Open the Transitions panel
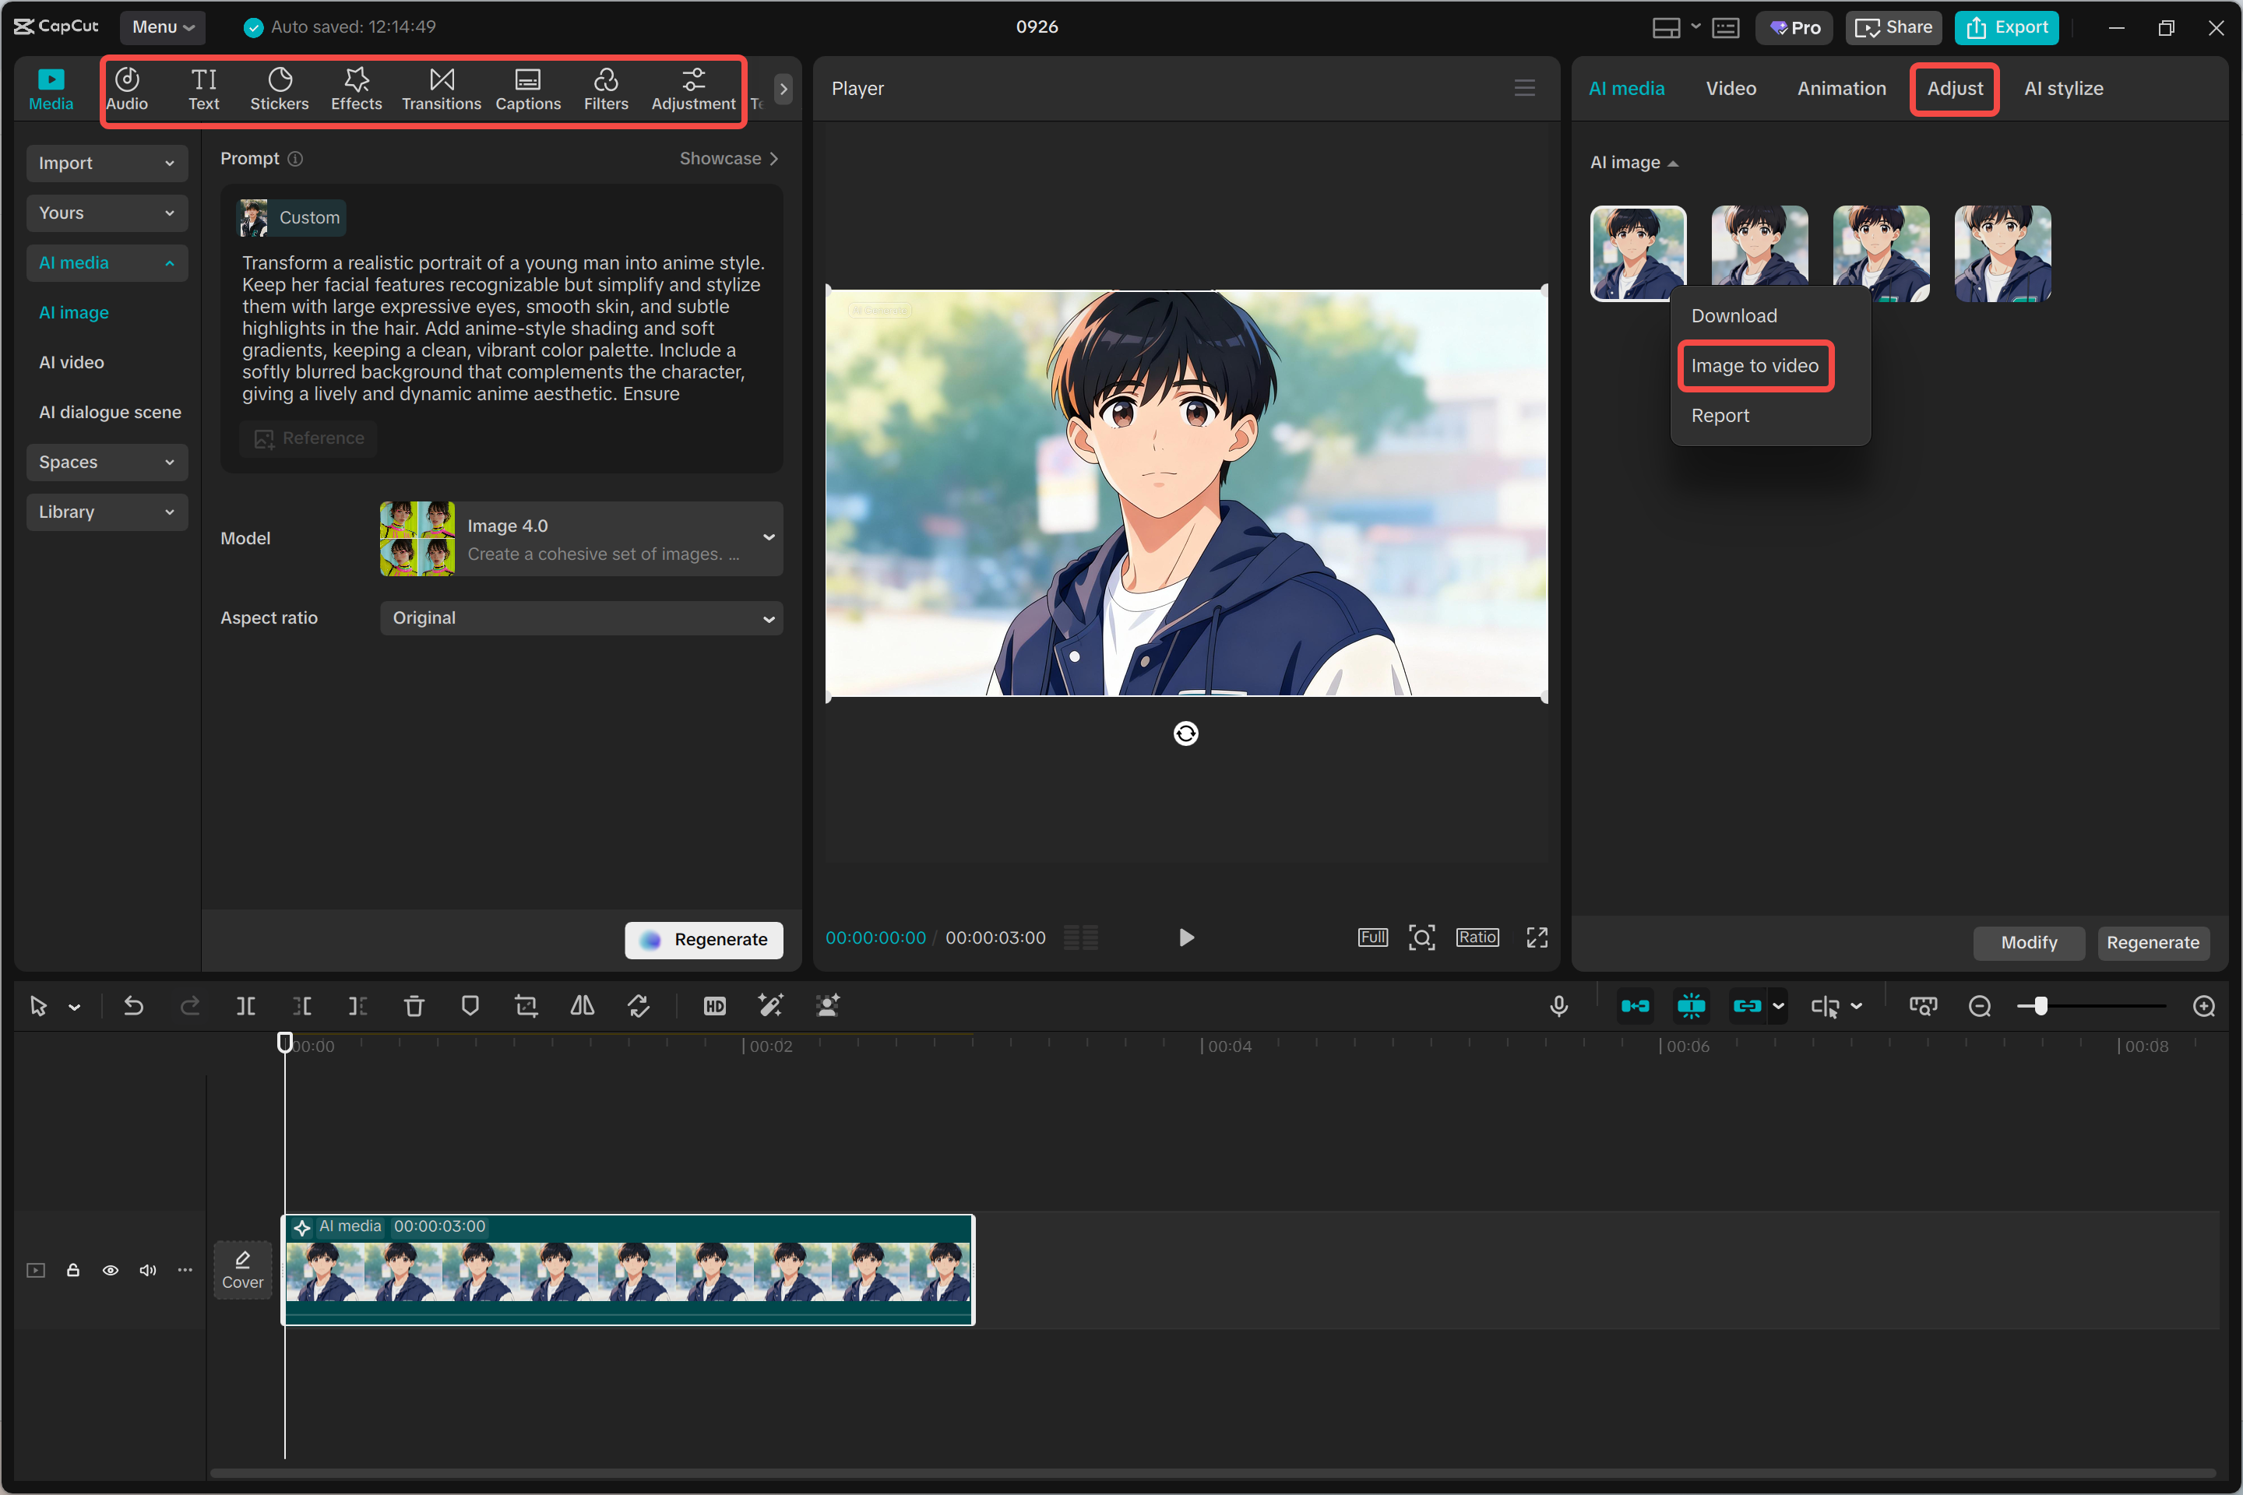Image resolution: width=2243 pixels, height=1495 pixels. click(x=441, y=89)
